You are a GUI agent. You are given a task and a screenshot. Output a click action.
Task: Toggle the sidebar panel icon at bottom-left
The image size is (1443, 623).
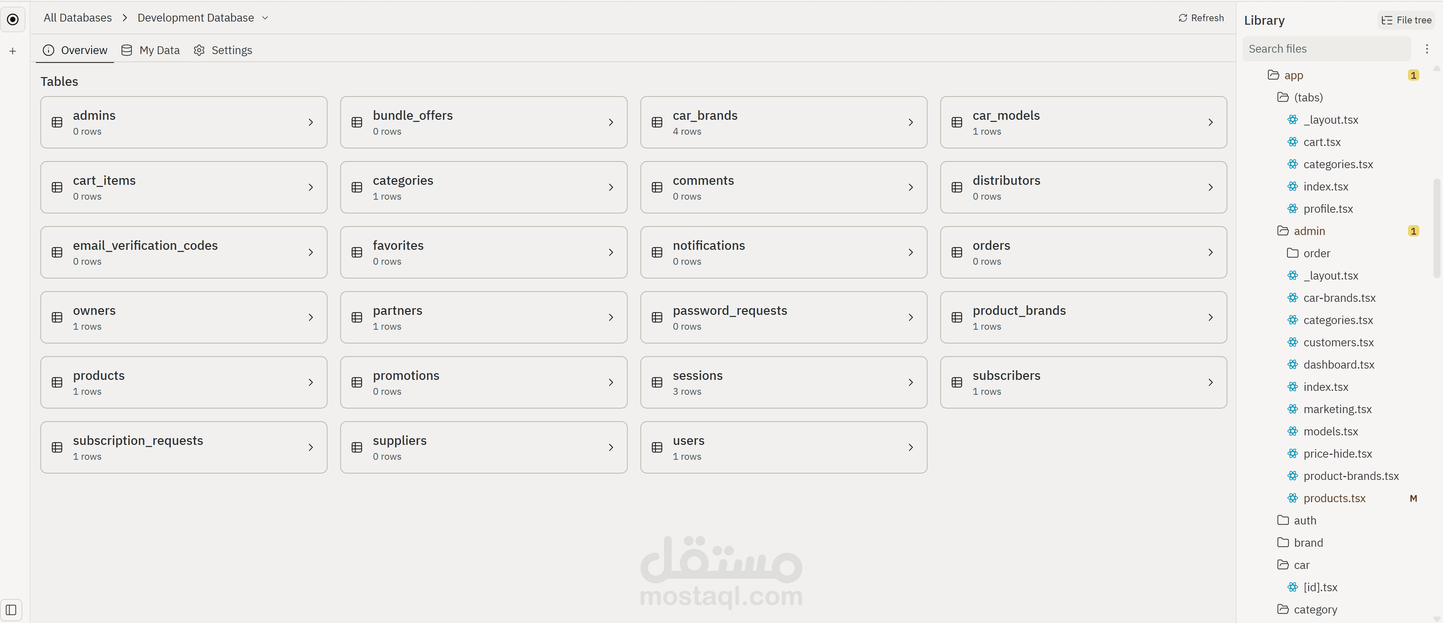tap(11, 610)
